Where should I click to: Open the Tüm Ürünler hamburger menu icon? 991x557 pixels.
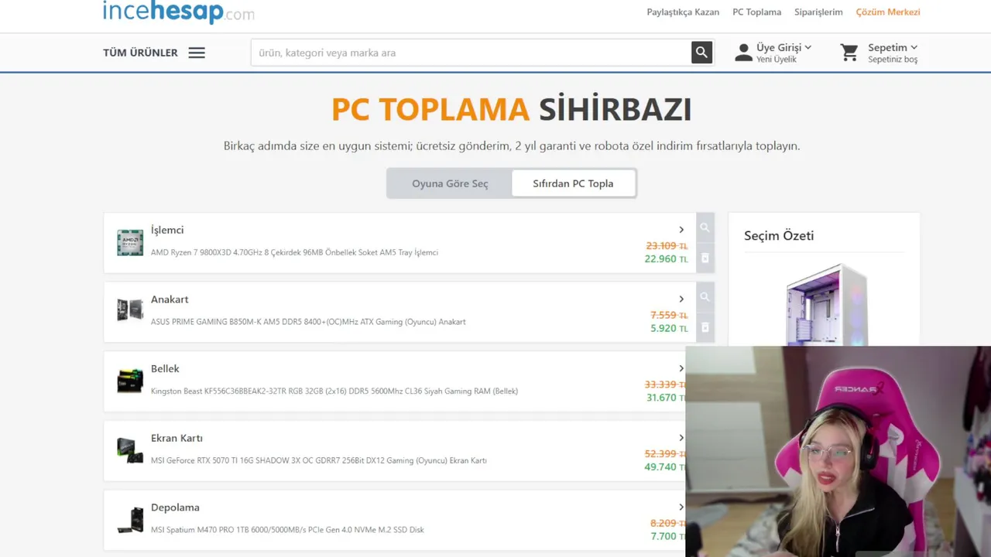pyautogui.click(x=197, y=53)
